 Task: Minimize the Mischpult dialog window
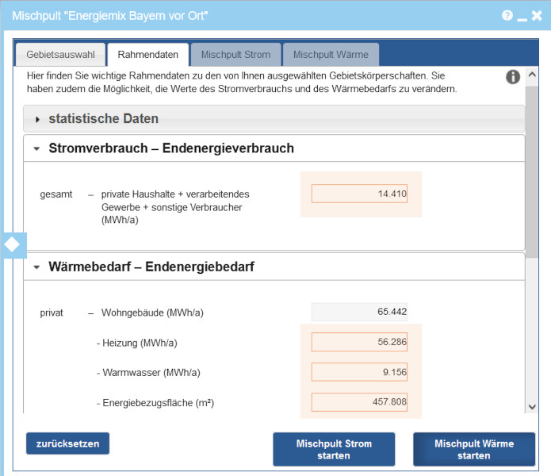click(x=522, y=16)
